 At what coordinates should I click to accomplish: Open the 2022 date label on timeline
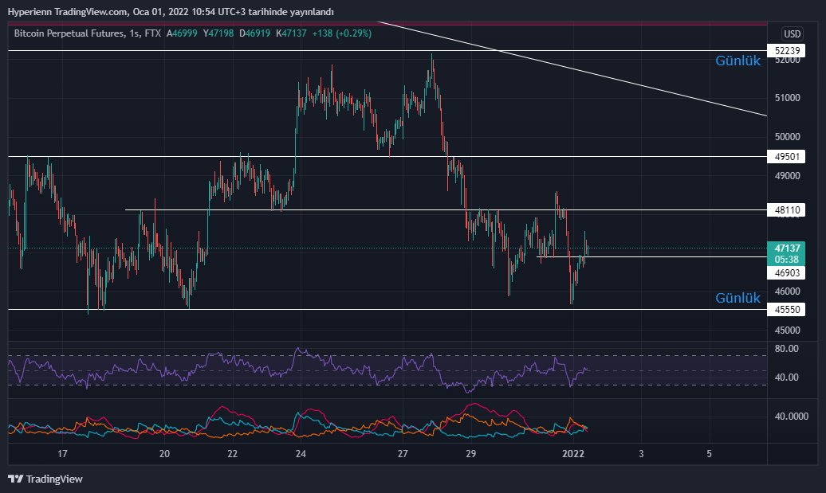(574, 453)
